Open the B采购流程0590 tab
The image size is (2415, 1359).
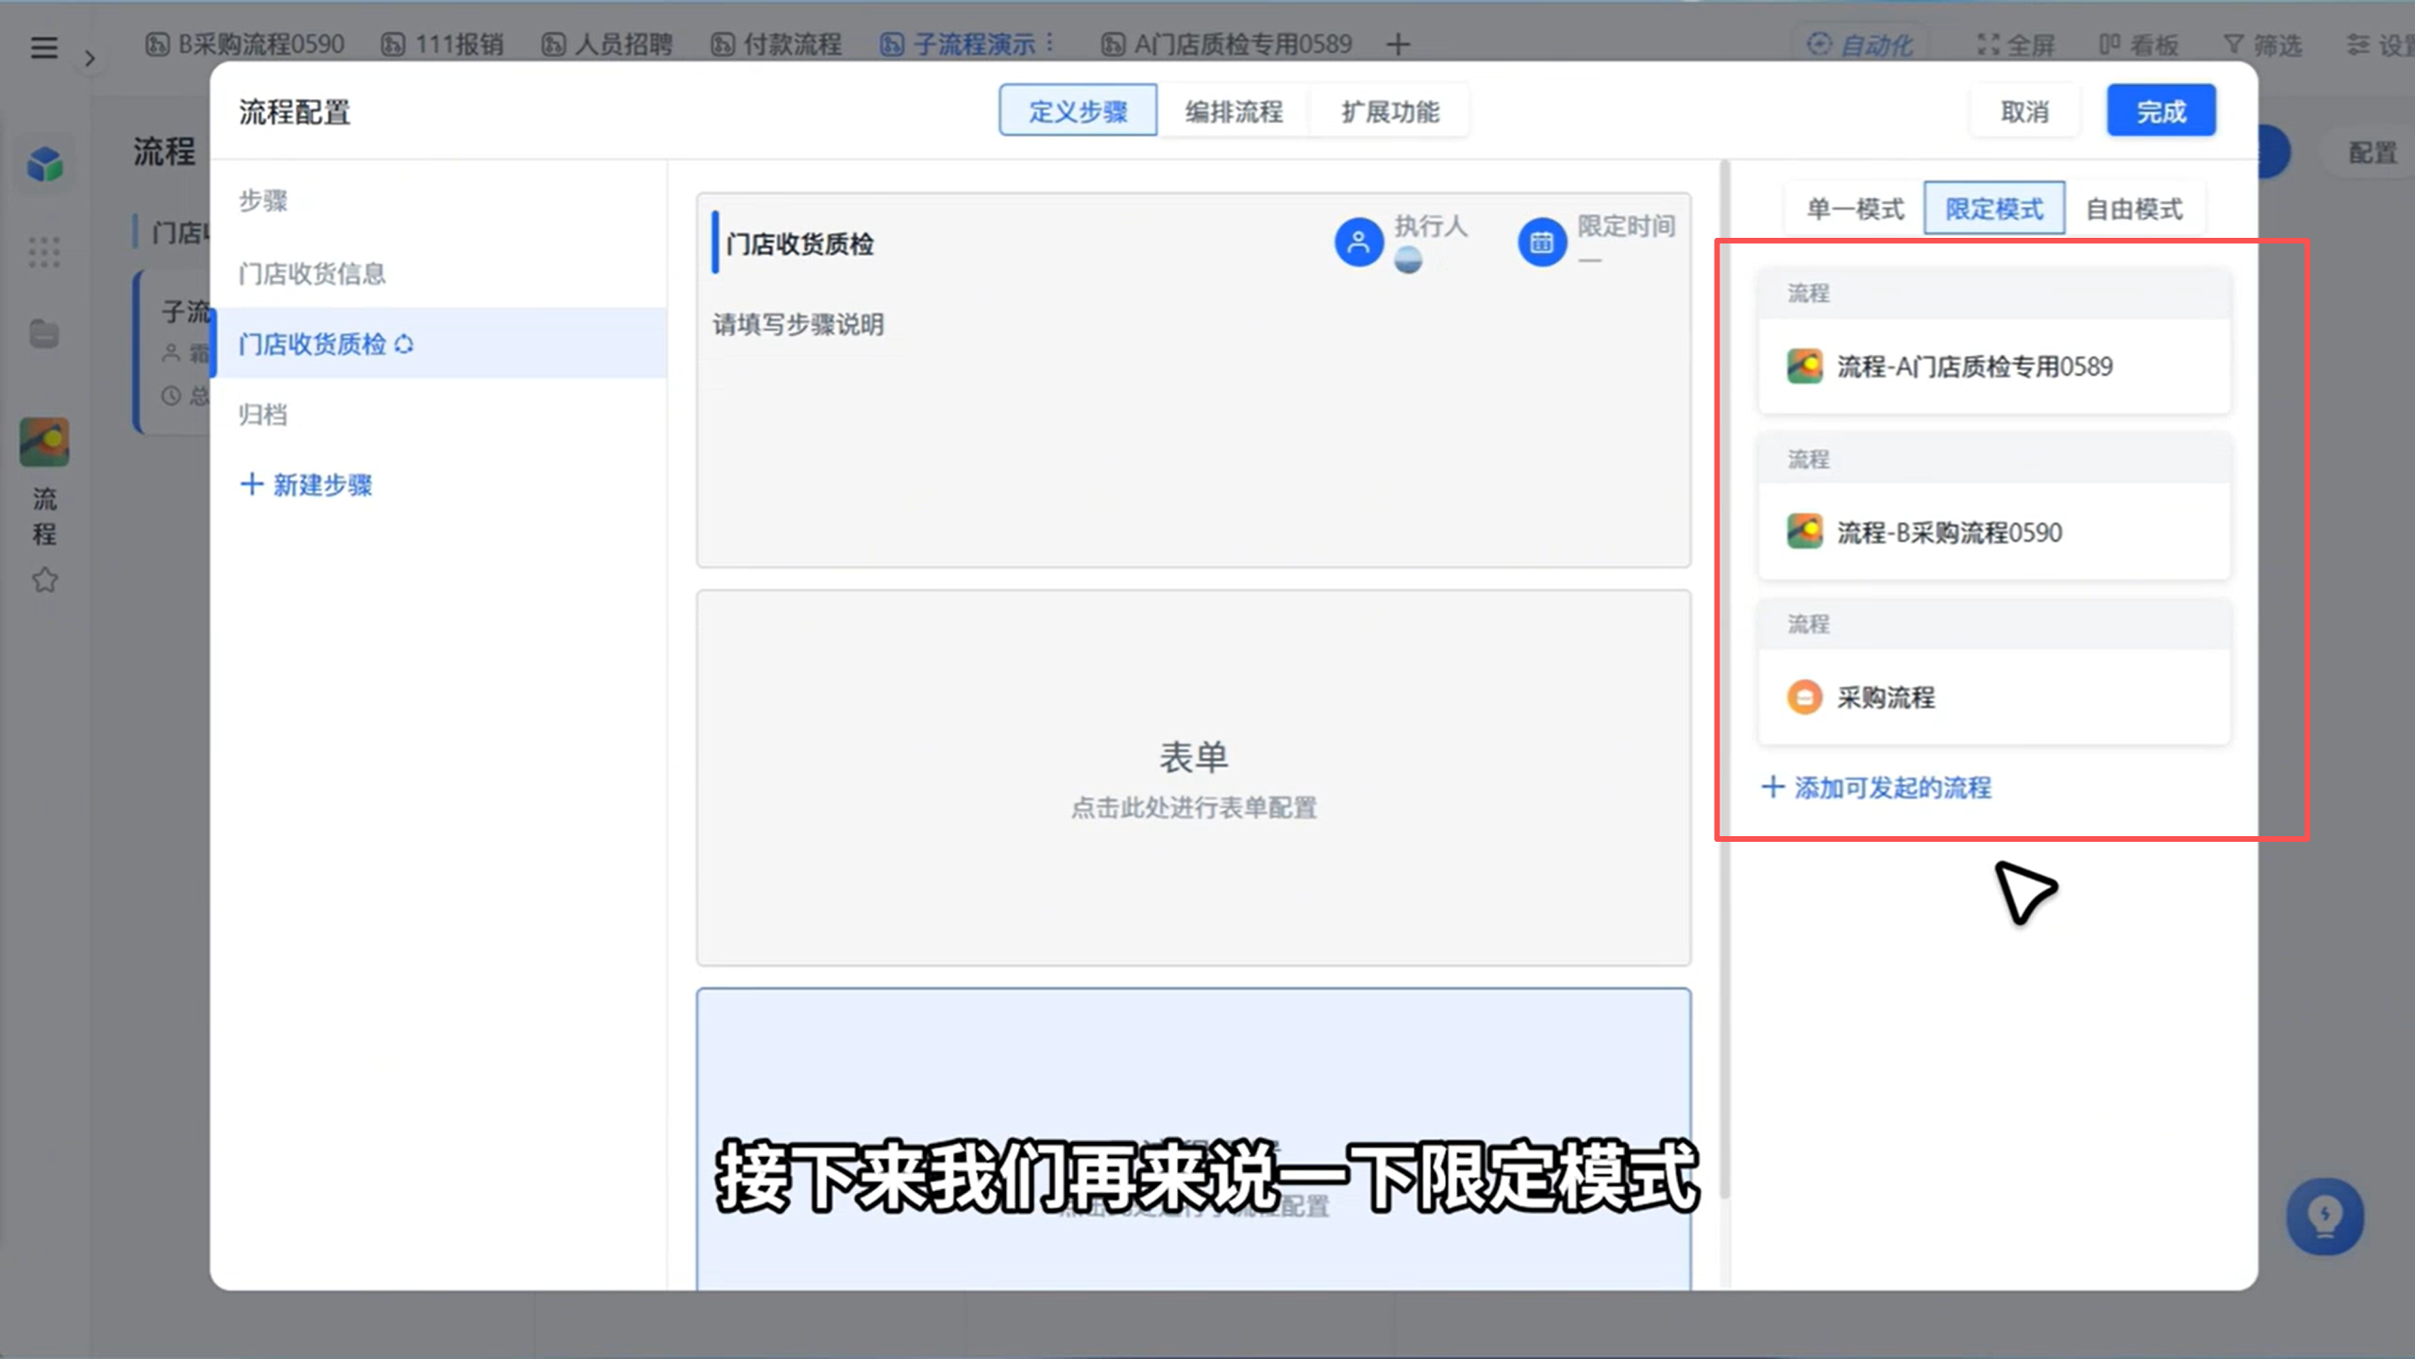(245, 44)
